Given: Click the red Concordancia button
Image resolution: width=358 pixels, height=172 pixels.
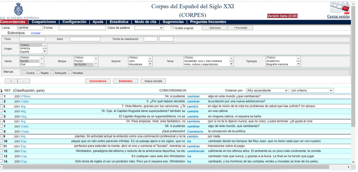Looking at the screenshot, I should point(98,81).
